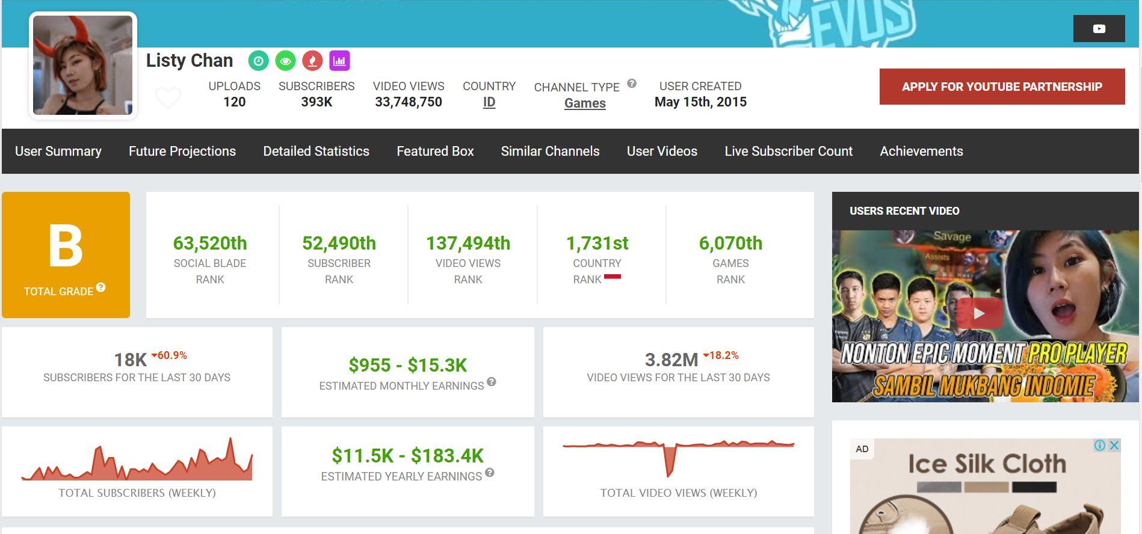This screenshot has width=1142, height=534.
Task: Click the $11.5K - $183.4K earnings
Action: pos(408,456)
